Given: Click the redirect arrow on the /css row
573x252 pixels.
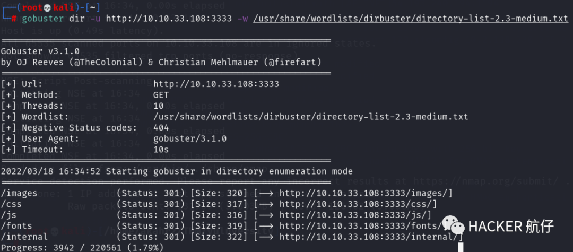Looking at the screenshot, I should (265, 204).
